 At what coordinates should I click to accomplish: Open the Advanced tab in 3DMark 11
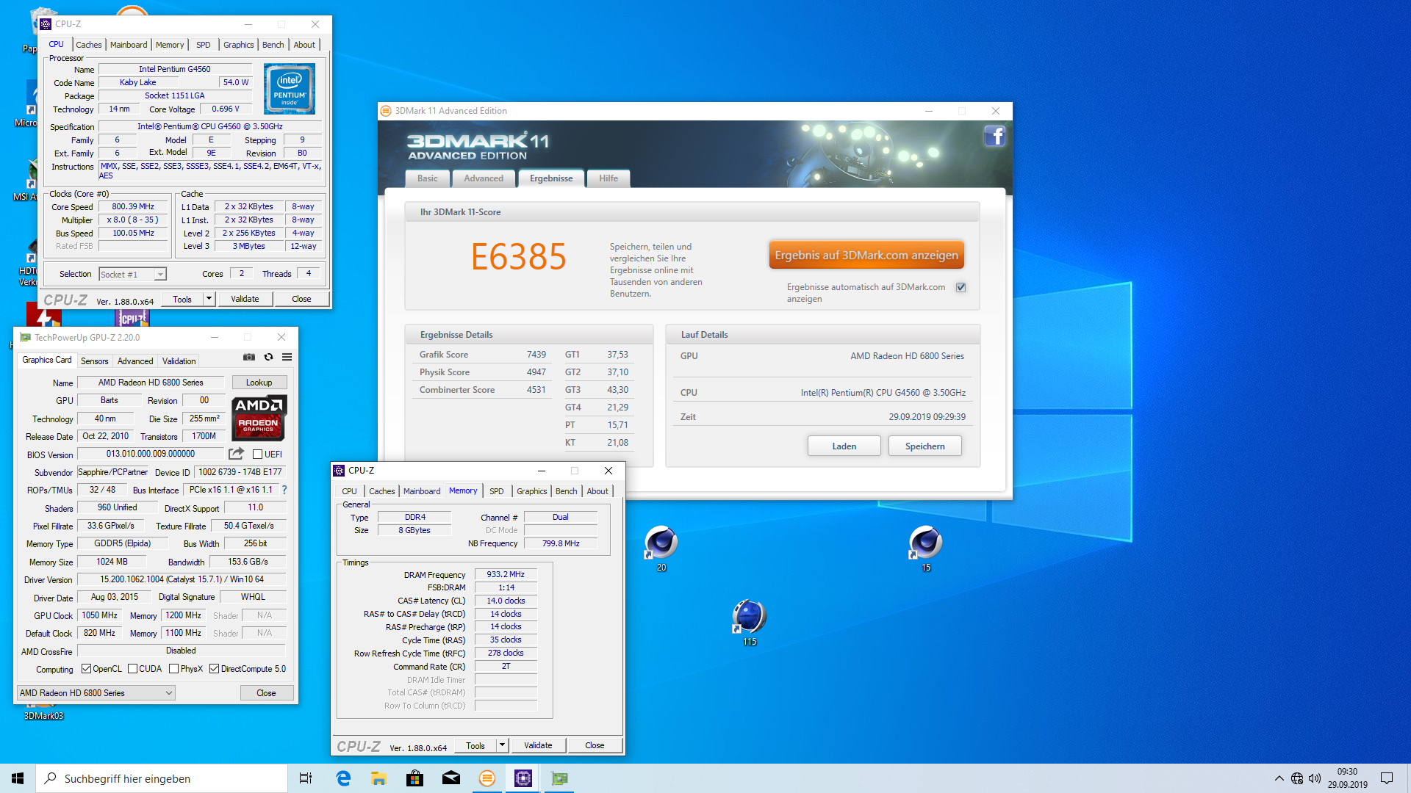(x=483, y=178)
